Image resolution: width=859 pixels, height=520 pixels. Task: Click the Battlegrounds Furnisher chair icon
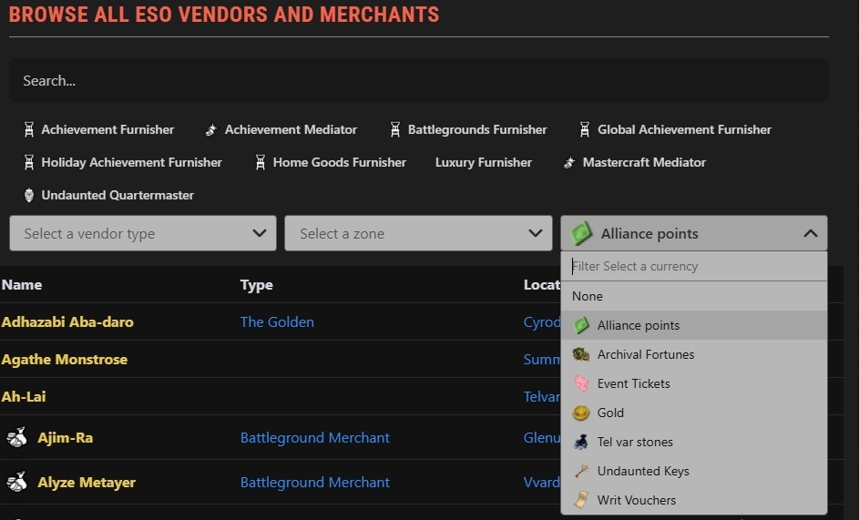pos(395,130)
